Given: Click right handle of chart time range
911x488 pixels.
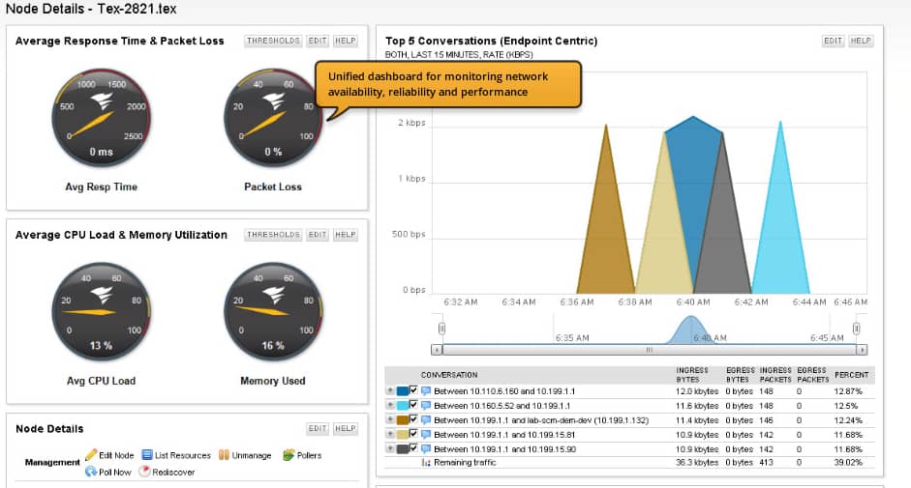Looking at the screenshot, I should tap(857, 329).
